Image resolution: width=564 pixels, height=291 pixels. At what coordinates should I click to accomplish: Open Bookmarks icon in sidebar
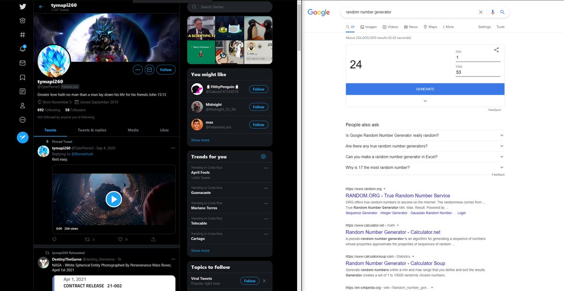click(x=23, y=77)
